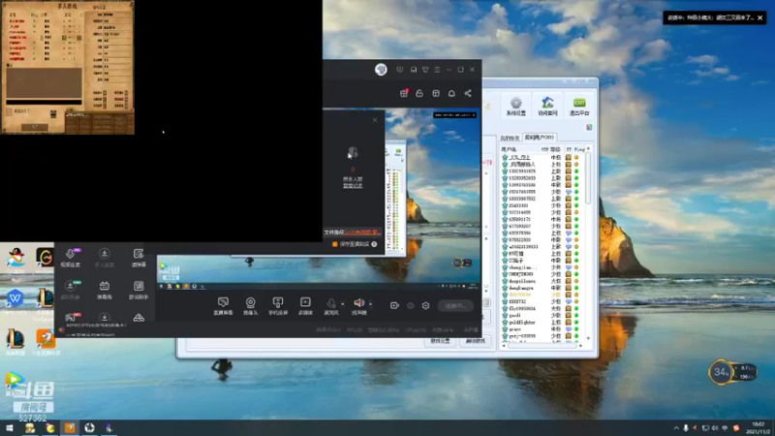775x436 pixels.
Task: Sort user list by Ping column header
Action: 579,149
